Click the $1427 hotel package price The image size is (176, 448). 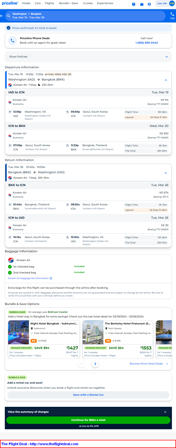pos(72,348)
